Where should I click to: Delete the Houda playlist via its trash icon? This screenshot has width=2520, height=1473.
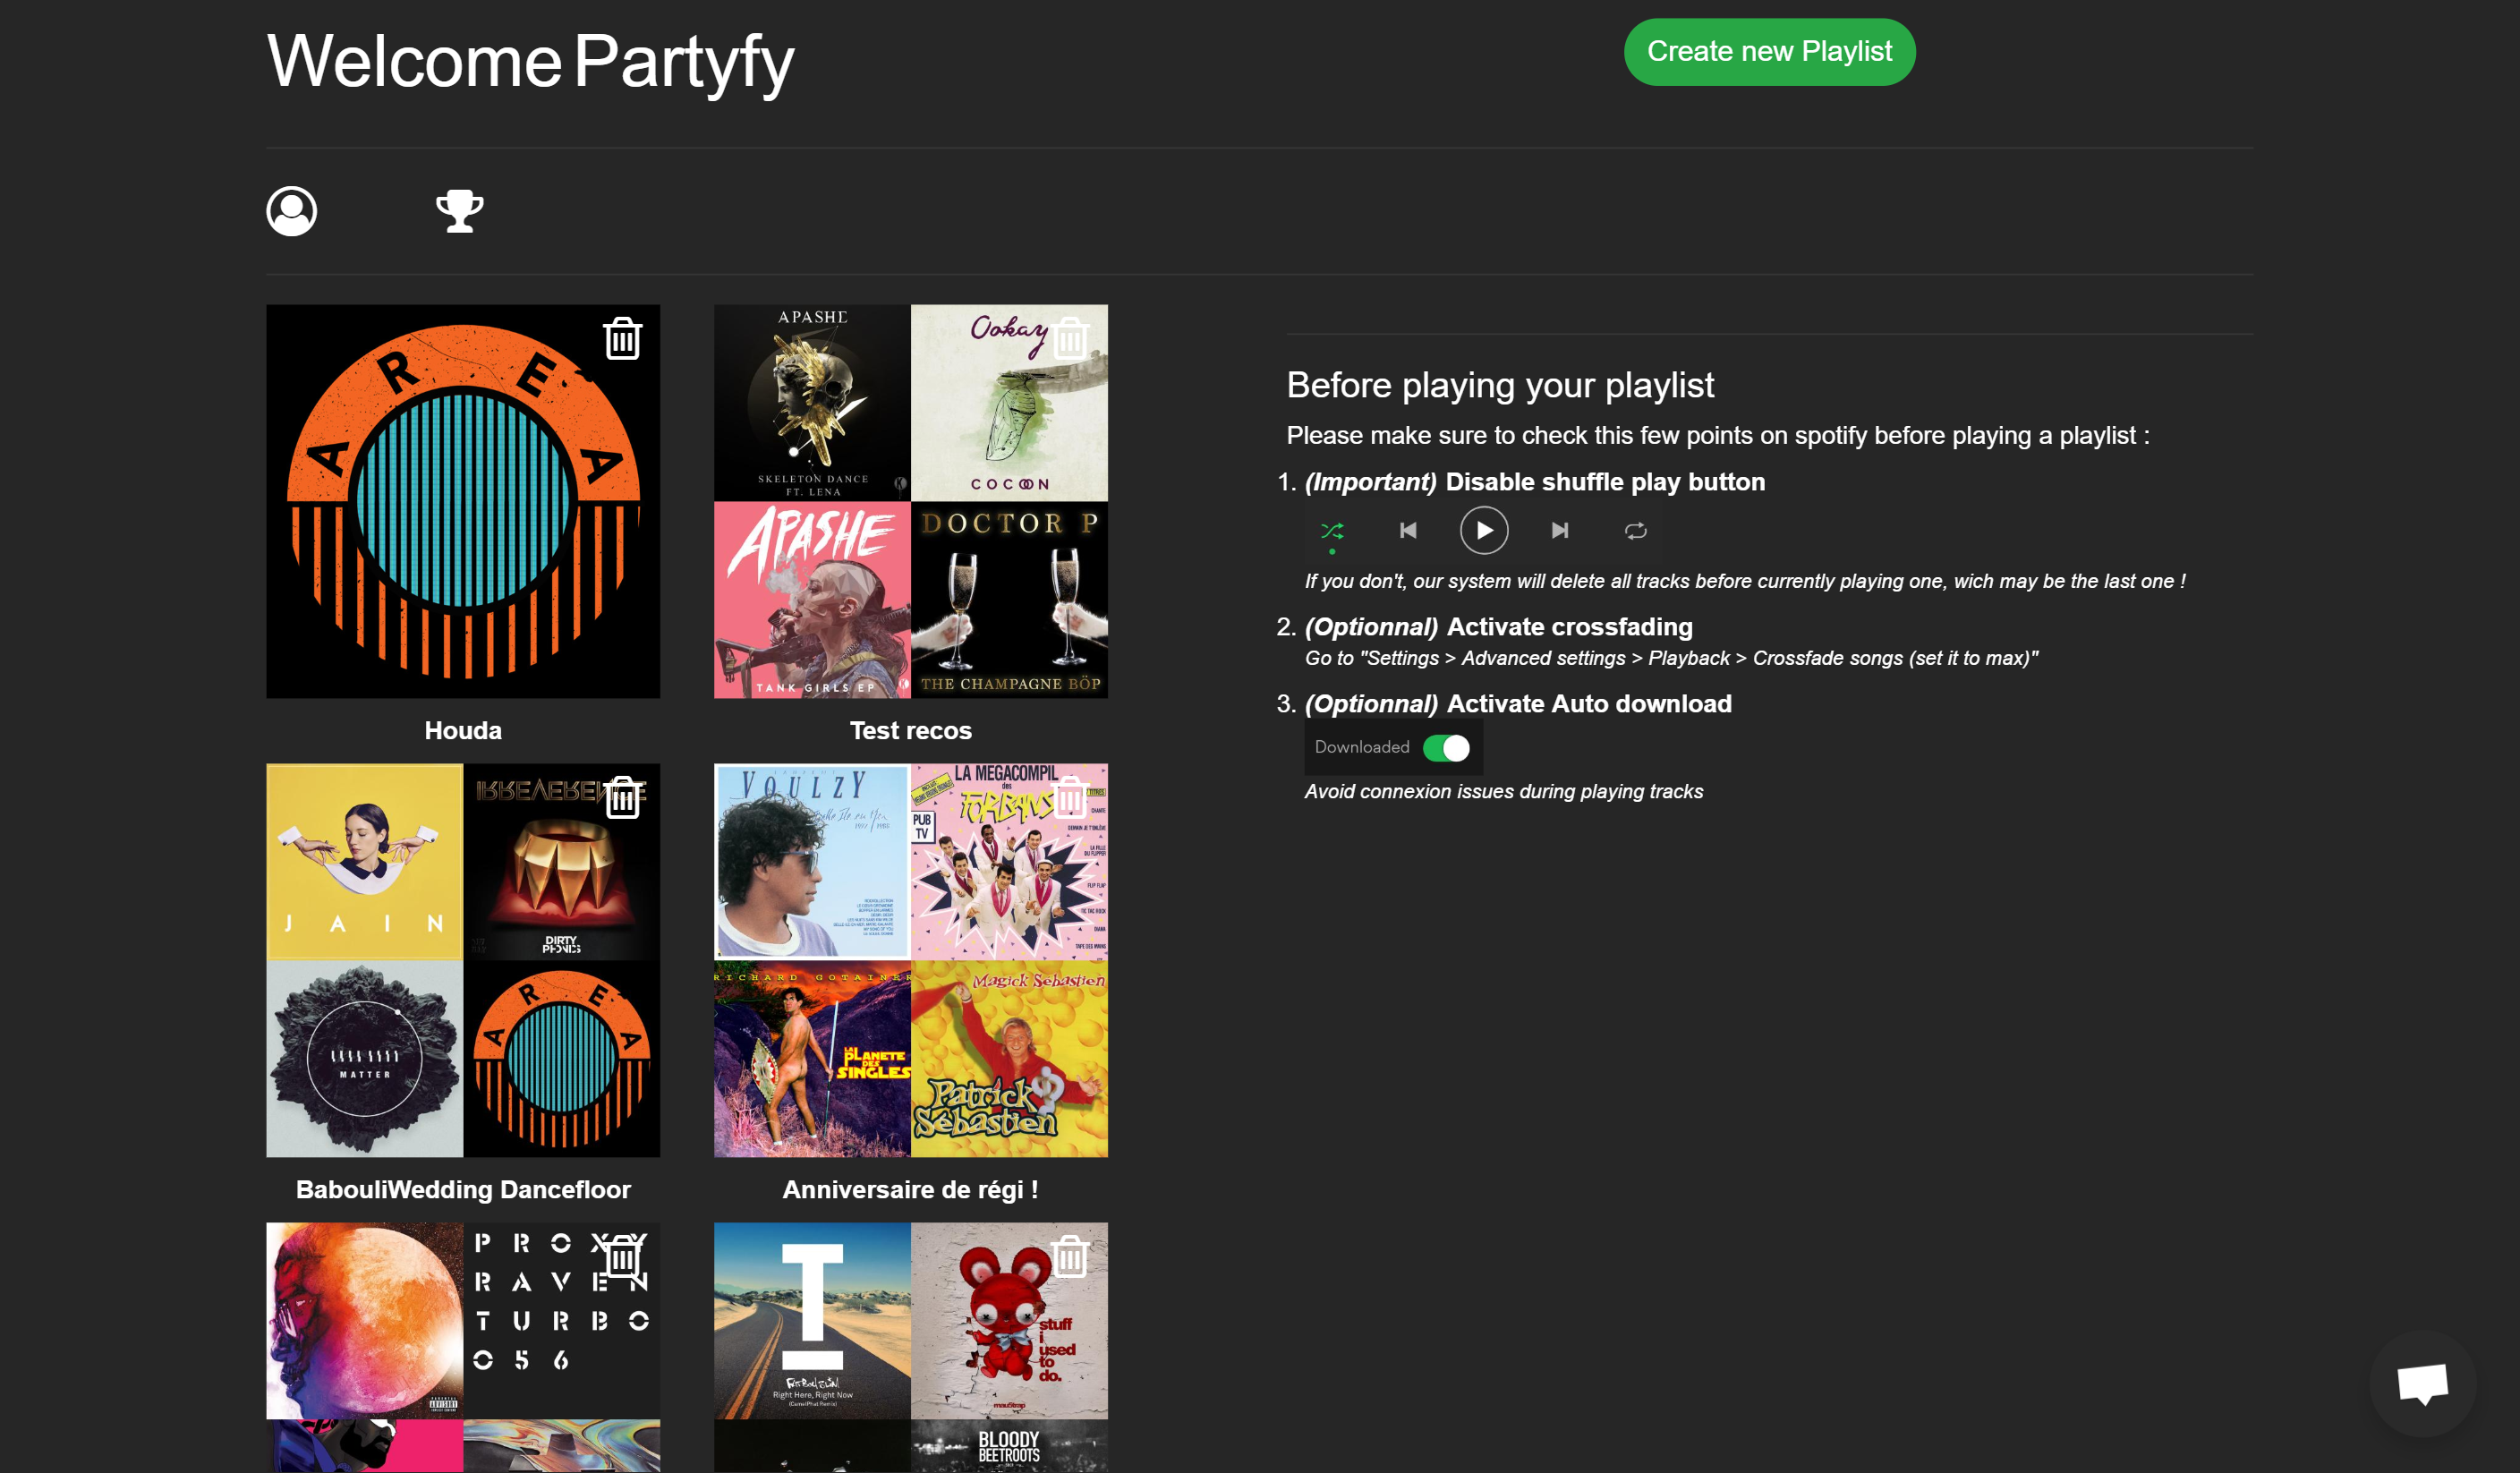point(622,339)
